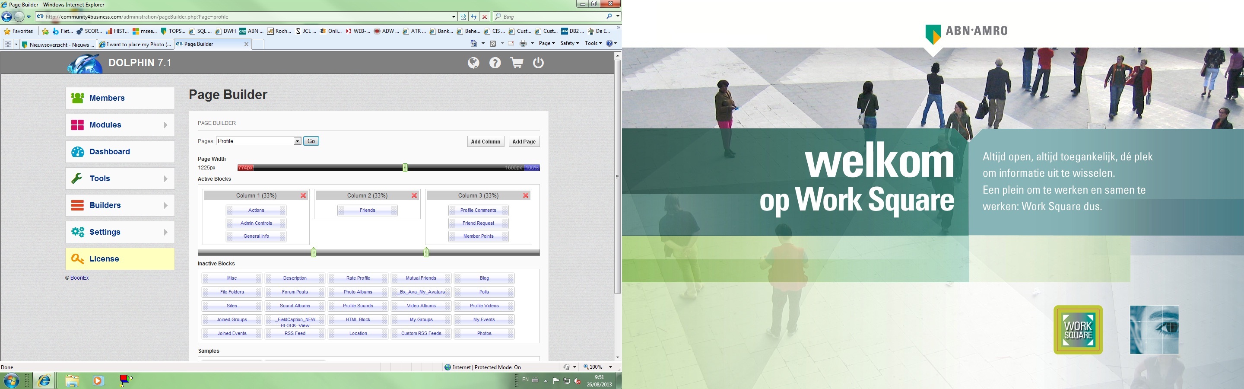Open the address bar history dropdown arrow
Viewport: 1244px width, 389px height.
click(454, 17)
